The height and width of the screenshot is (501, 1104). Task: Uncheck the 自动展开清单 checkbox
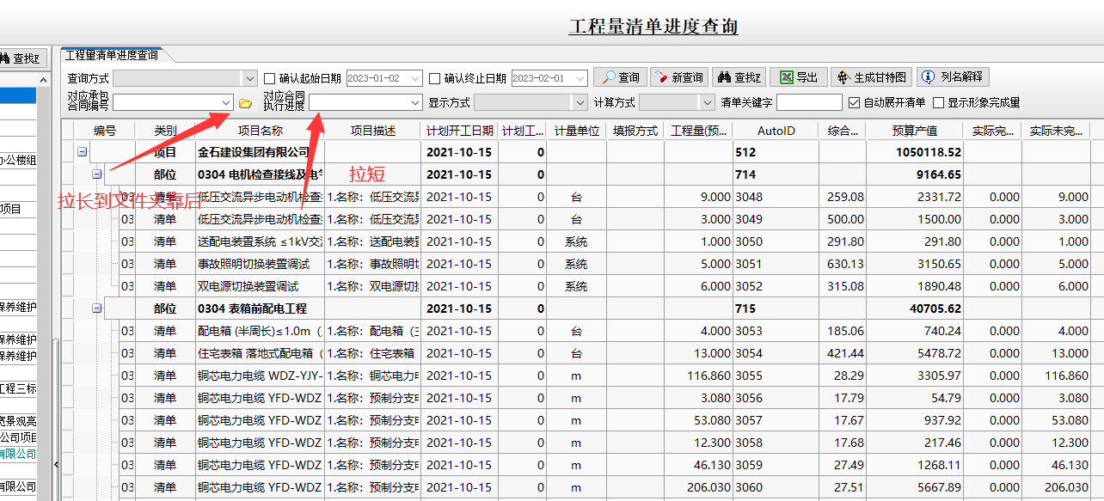853,103
